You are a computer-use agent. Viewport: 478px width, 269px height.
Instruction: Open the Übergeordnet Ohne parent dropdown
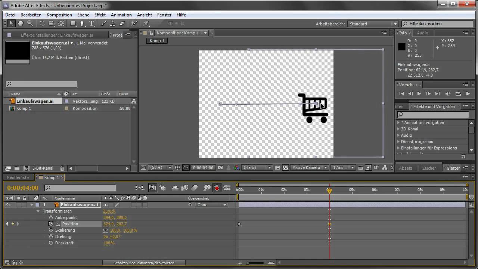211,205
